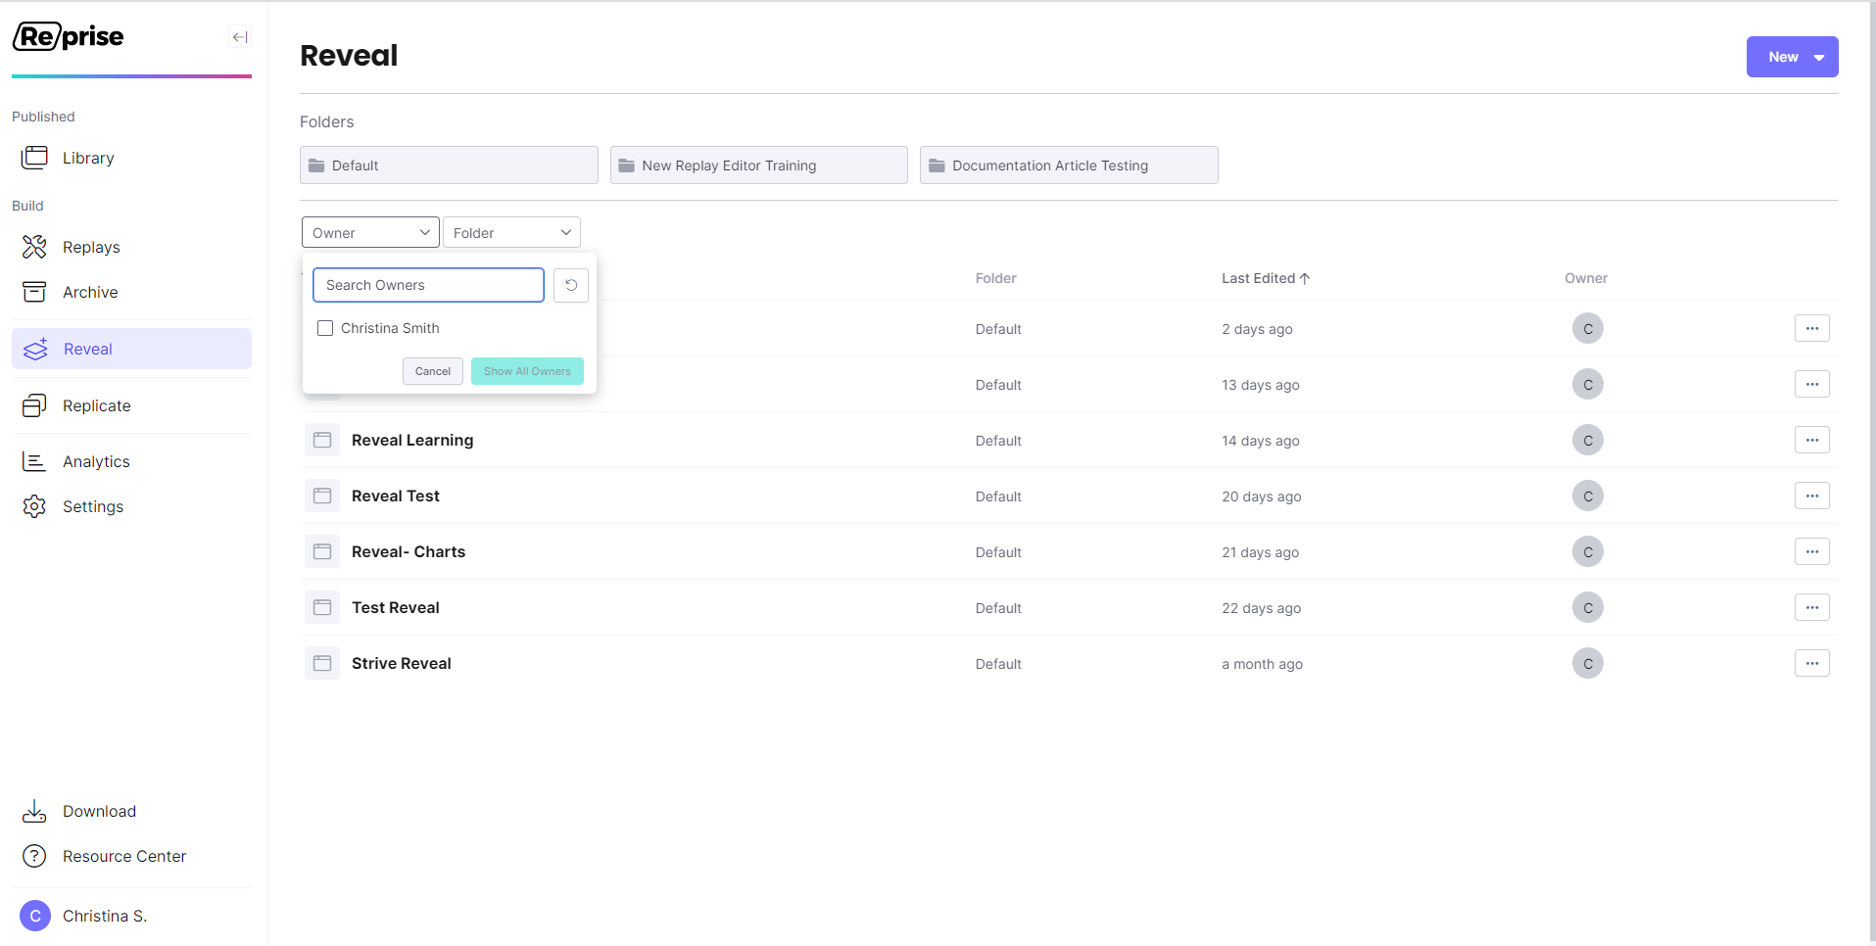Reset the owner filter with refresh icon
This screenshot has width=1876, height=946.
click(571, 285)
